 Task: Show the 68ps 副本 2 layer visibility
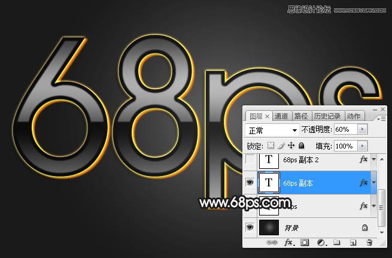[250, 159]
